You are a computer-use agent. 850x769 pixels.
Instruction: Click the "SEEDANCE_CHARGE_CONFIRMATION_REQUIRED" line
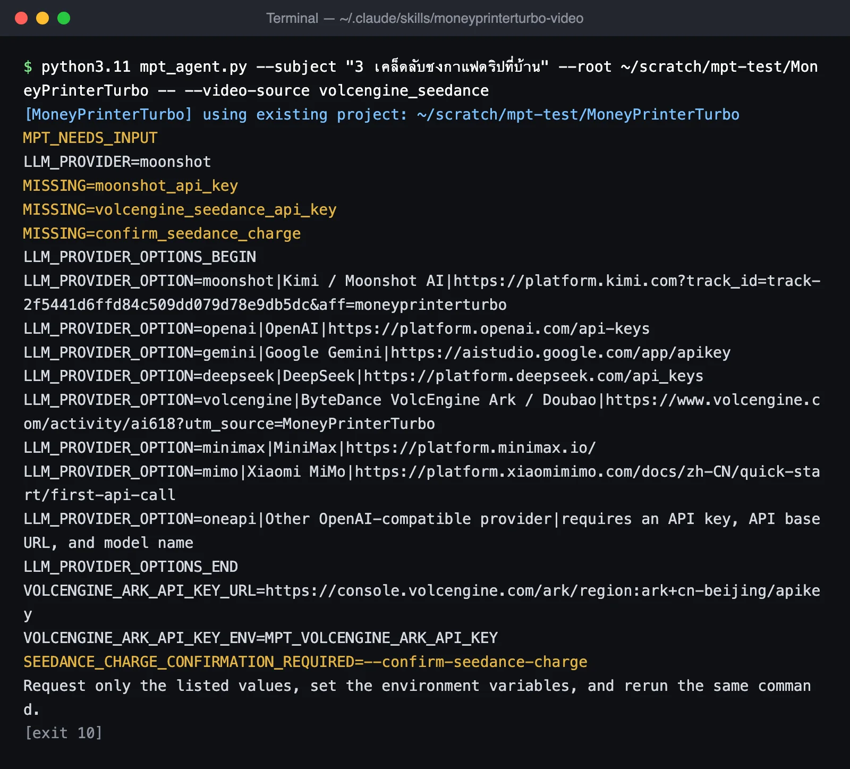305,662
